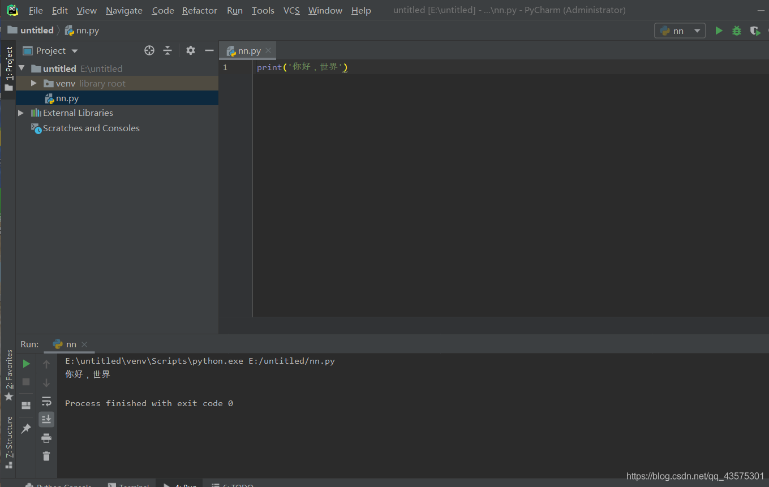Open the Navigate menu
This screenshot has height=487, width=769.
point(124,10)
